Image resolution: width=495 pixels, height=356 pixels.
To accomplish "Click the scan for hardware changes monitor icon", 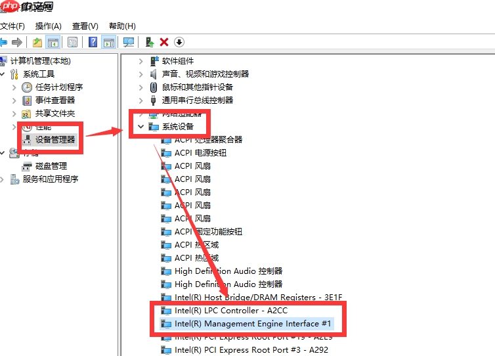I will click(129, 42).
